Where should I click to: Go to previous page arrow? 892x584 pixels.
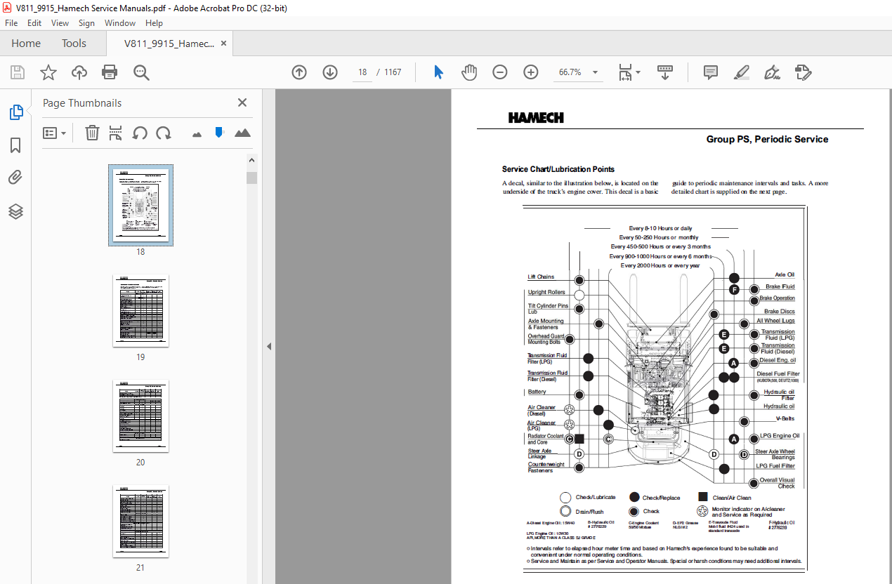point(299,72)
